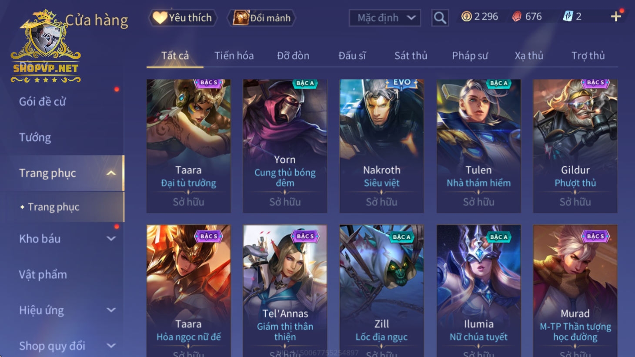Tap the red ruby gem icon
635x357 pixels.
(x=517, y=17)
